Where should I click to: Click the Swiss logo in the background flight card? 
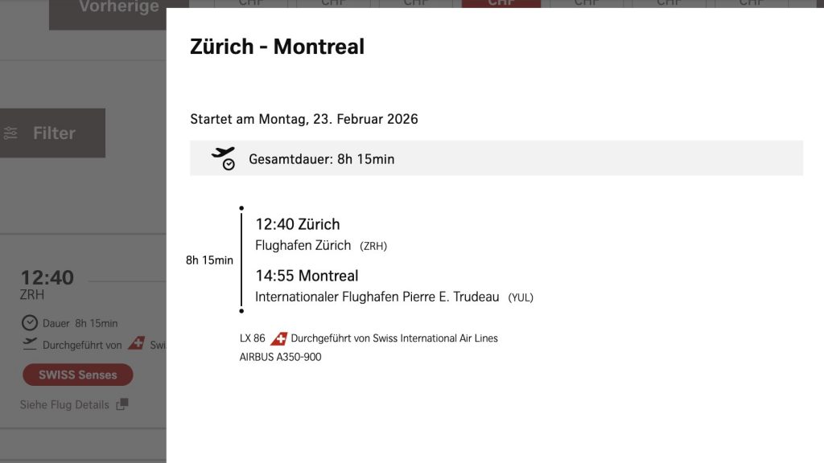[x=136, y=344]
